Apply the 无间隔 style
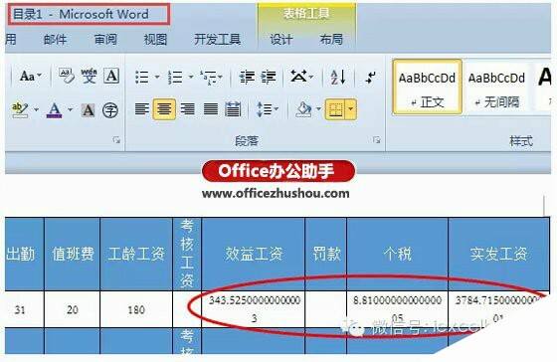Screen dimensions: 557x362 click(x=496, y=88)
